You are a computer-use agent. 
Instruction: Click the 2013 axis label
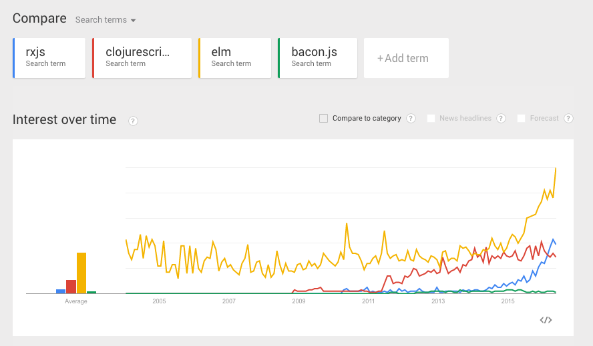pos(438,301)
